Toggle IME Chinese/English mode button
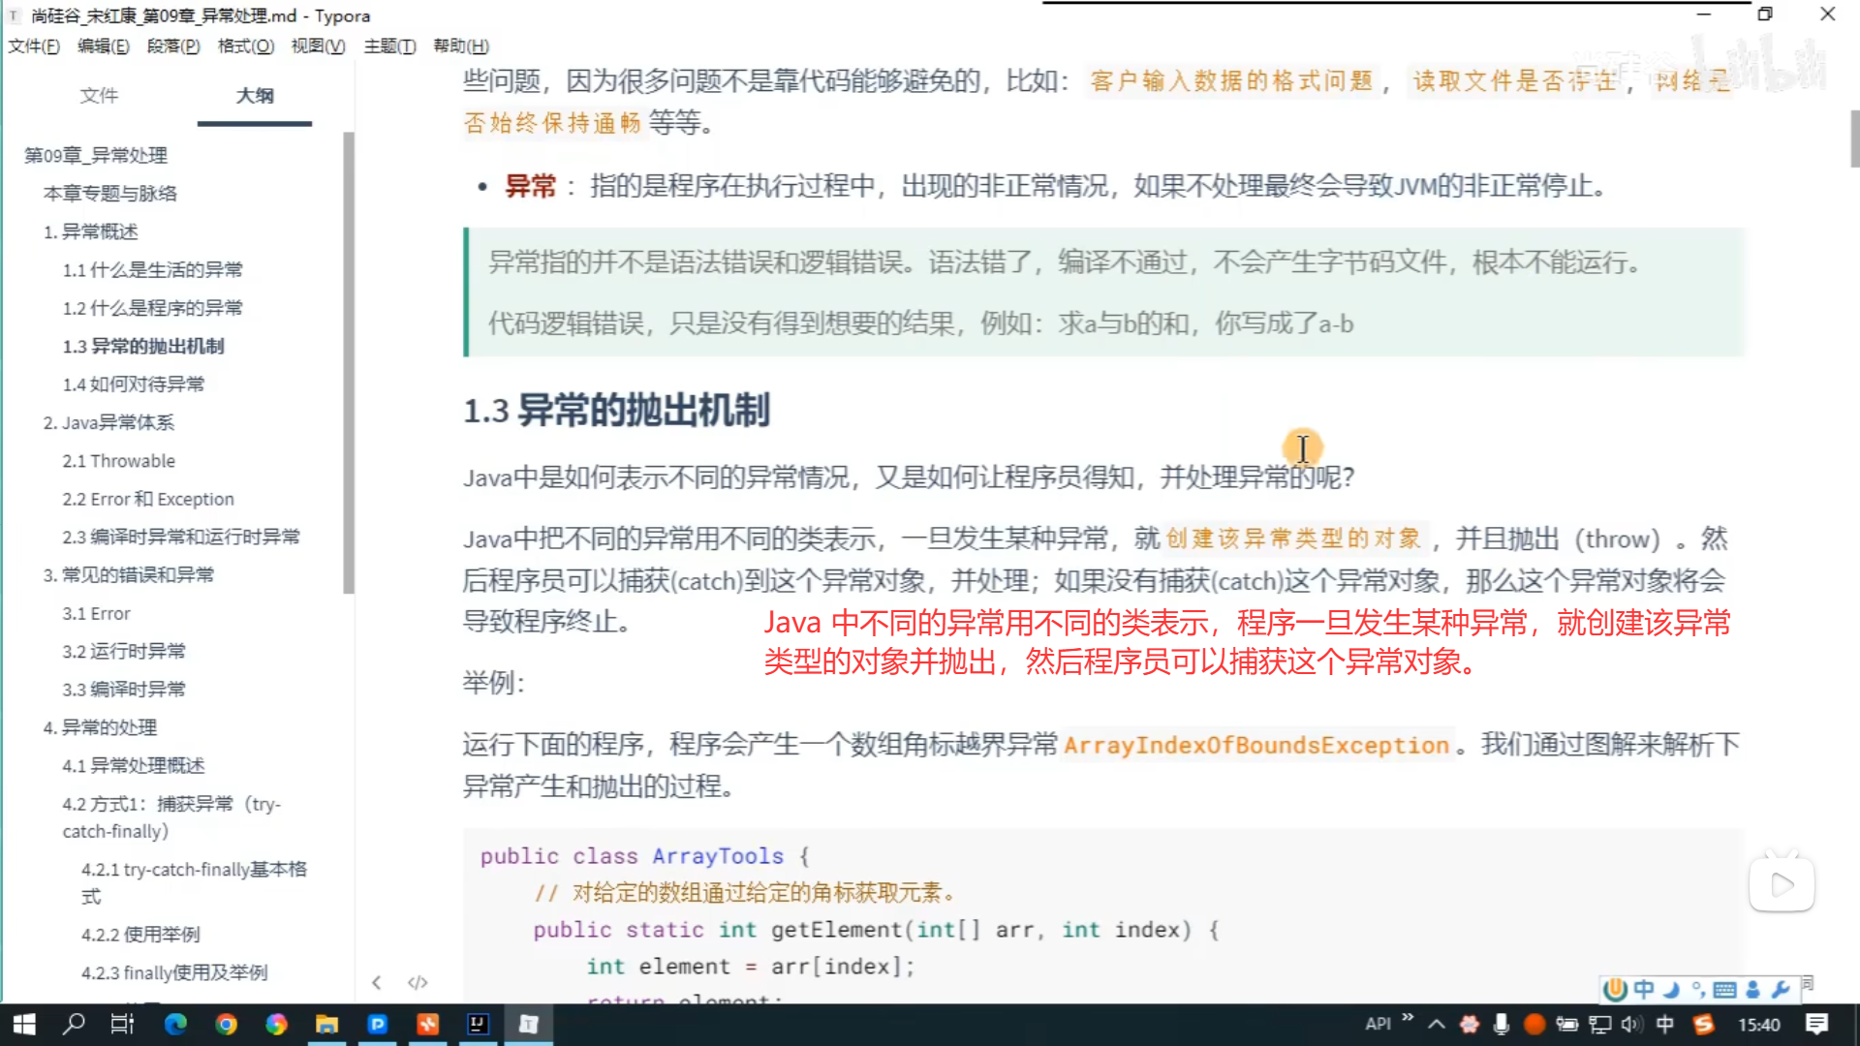This screenshot has height=1046, width=1860. point(1644,989)
